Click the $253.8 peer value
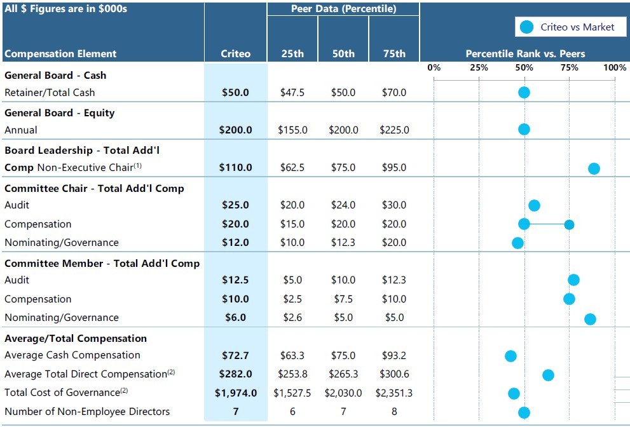The width and height of the screenshot is (630, 427). pos(292,374)
